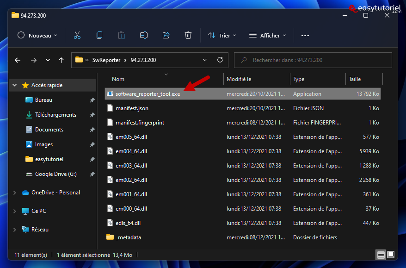Sort by the Modifié le column header

(x=239, y=79)
